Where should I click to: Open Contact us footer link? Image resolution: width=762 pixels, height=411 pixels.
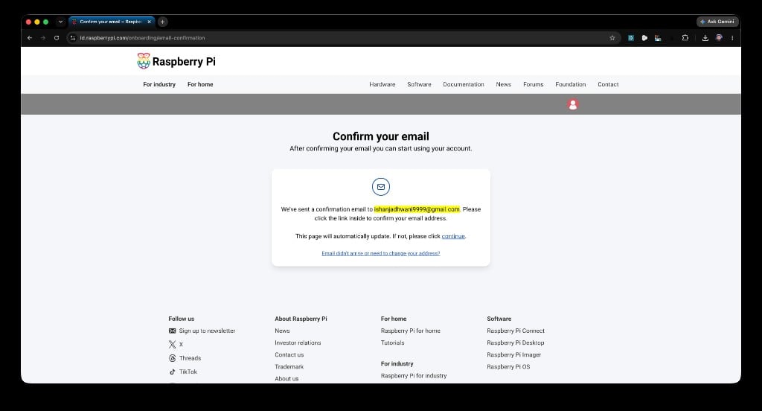(289, 355)
